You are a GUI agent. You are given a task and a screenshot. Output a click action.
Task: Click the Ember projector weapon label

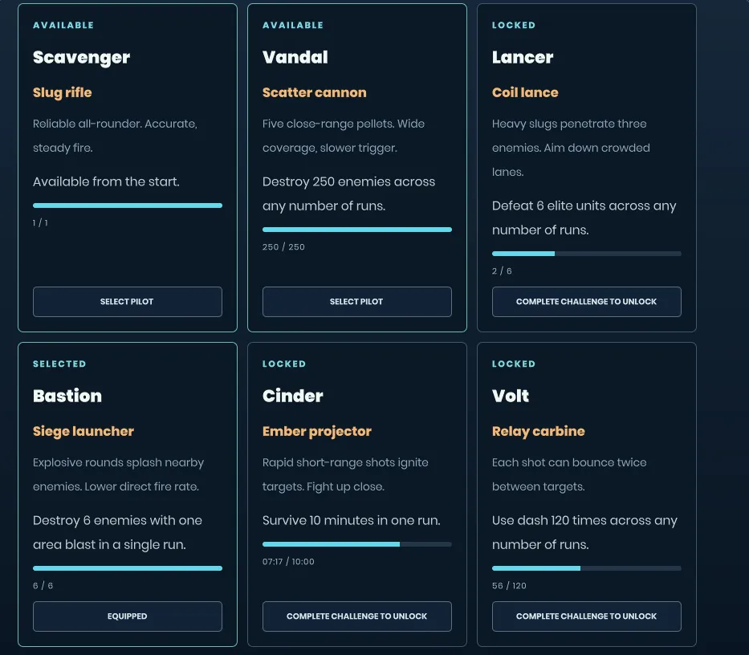pos(317,431)
